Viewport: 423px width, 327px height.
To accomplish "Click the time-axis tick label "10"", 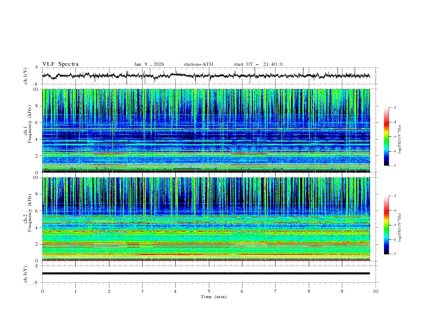I will (x=375, y=291).
